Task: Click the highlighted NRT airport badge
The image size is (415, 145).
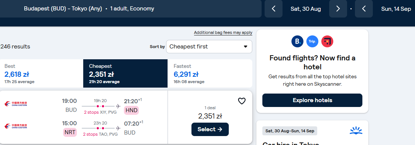Action: 70,132
